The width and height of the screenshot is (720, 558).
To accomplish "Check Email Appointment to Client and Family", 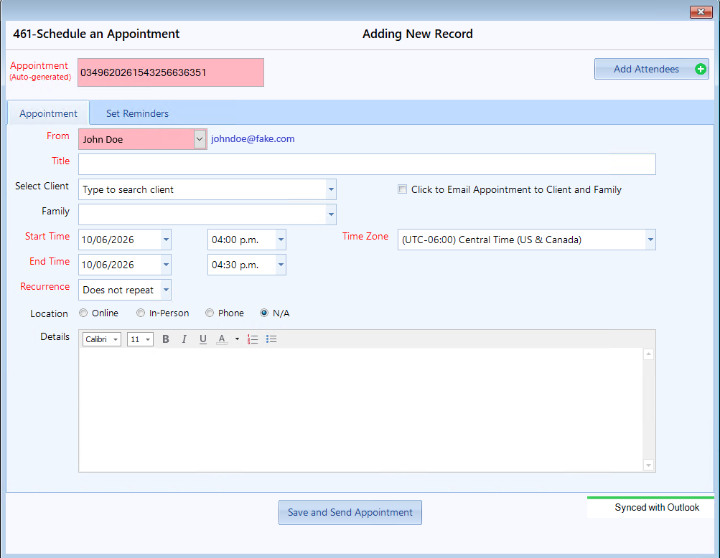I will [402, 189].
